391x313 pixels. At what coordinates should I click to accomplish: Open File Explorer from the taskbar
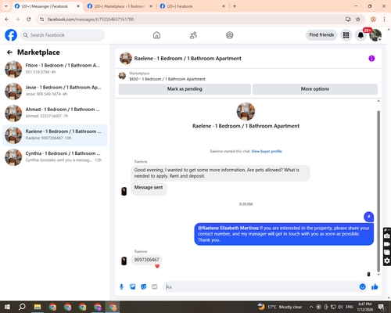click(38, 307)
